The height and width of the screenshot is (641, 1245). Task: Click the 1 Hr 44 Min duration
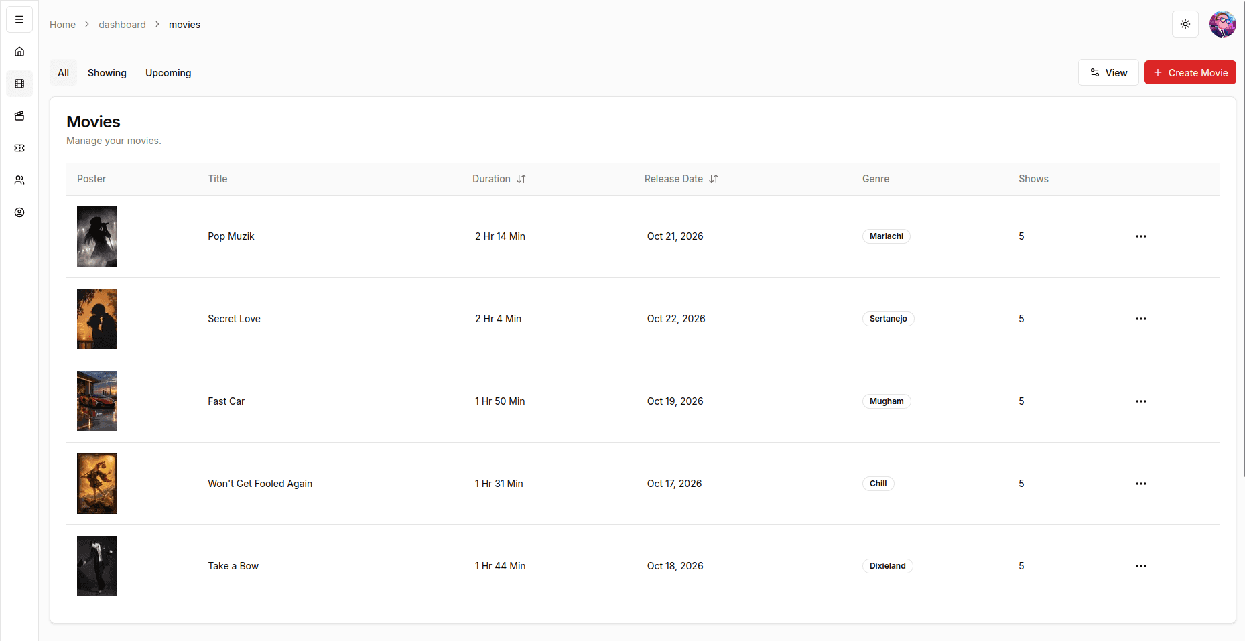(501, 566)
